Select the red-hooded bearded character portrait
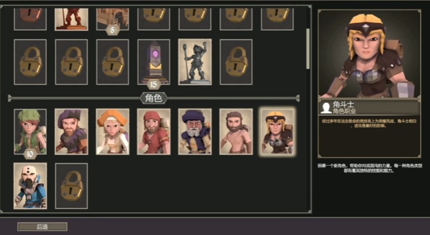The height and width of the screenshot is (235, 430). (x=154, y=132)
